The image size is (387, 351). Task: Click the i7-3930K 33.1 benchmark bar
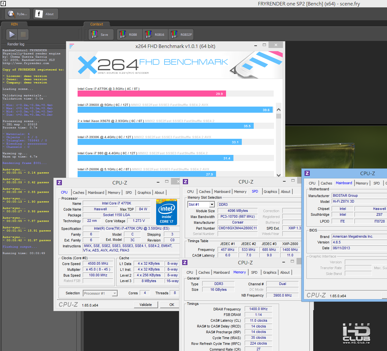coord(160,142)
